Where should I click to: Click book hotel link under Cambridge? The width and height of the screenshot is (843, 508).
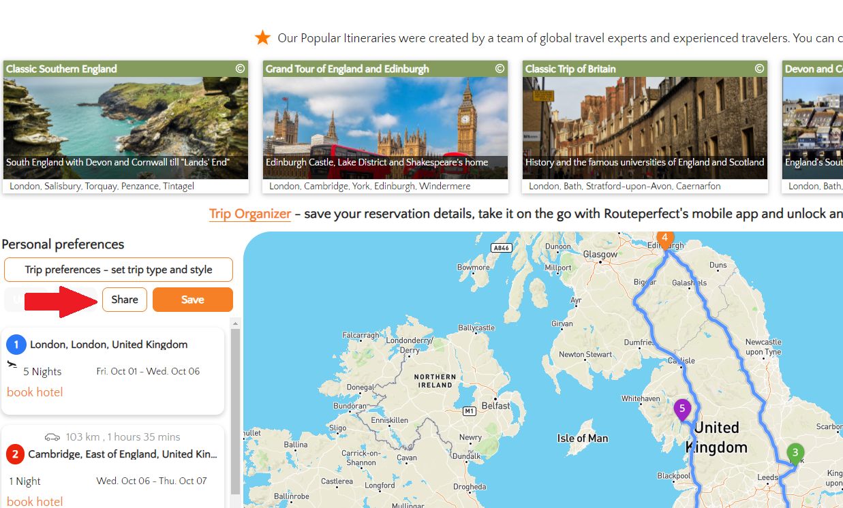click(x=35, y=502)
